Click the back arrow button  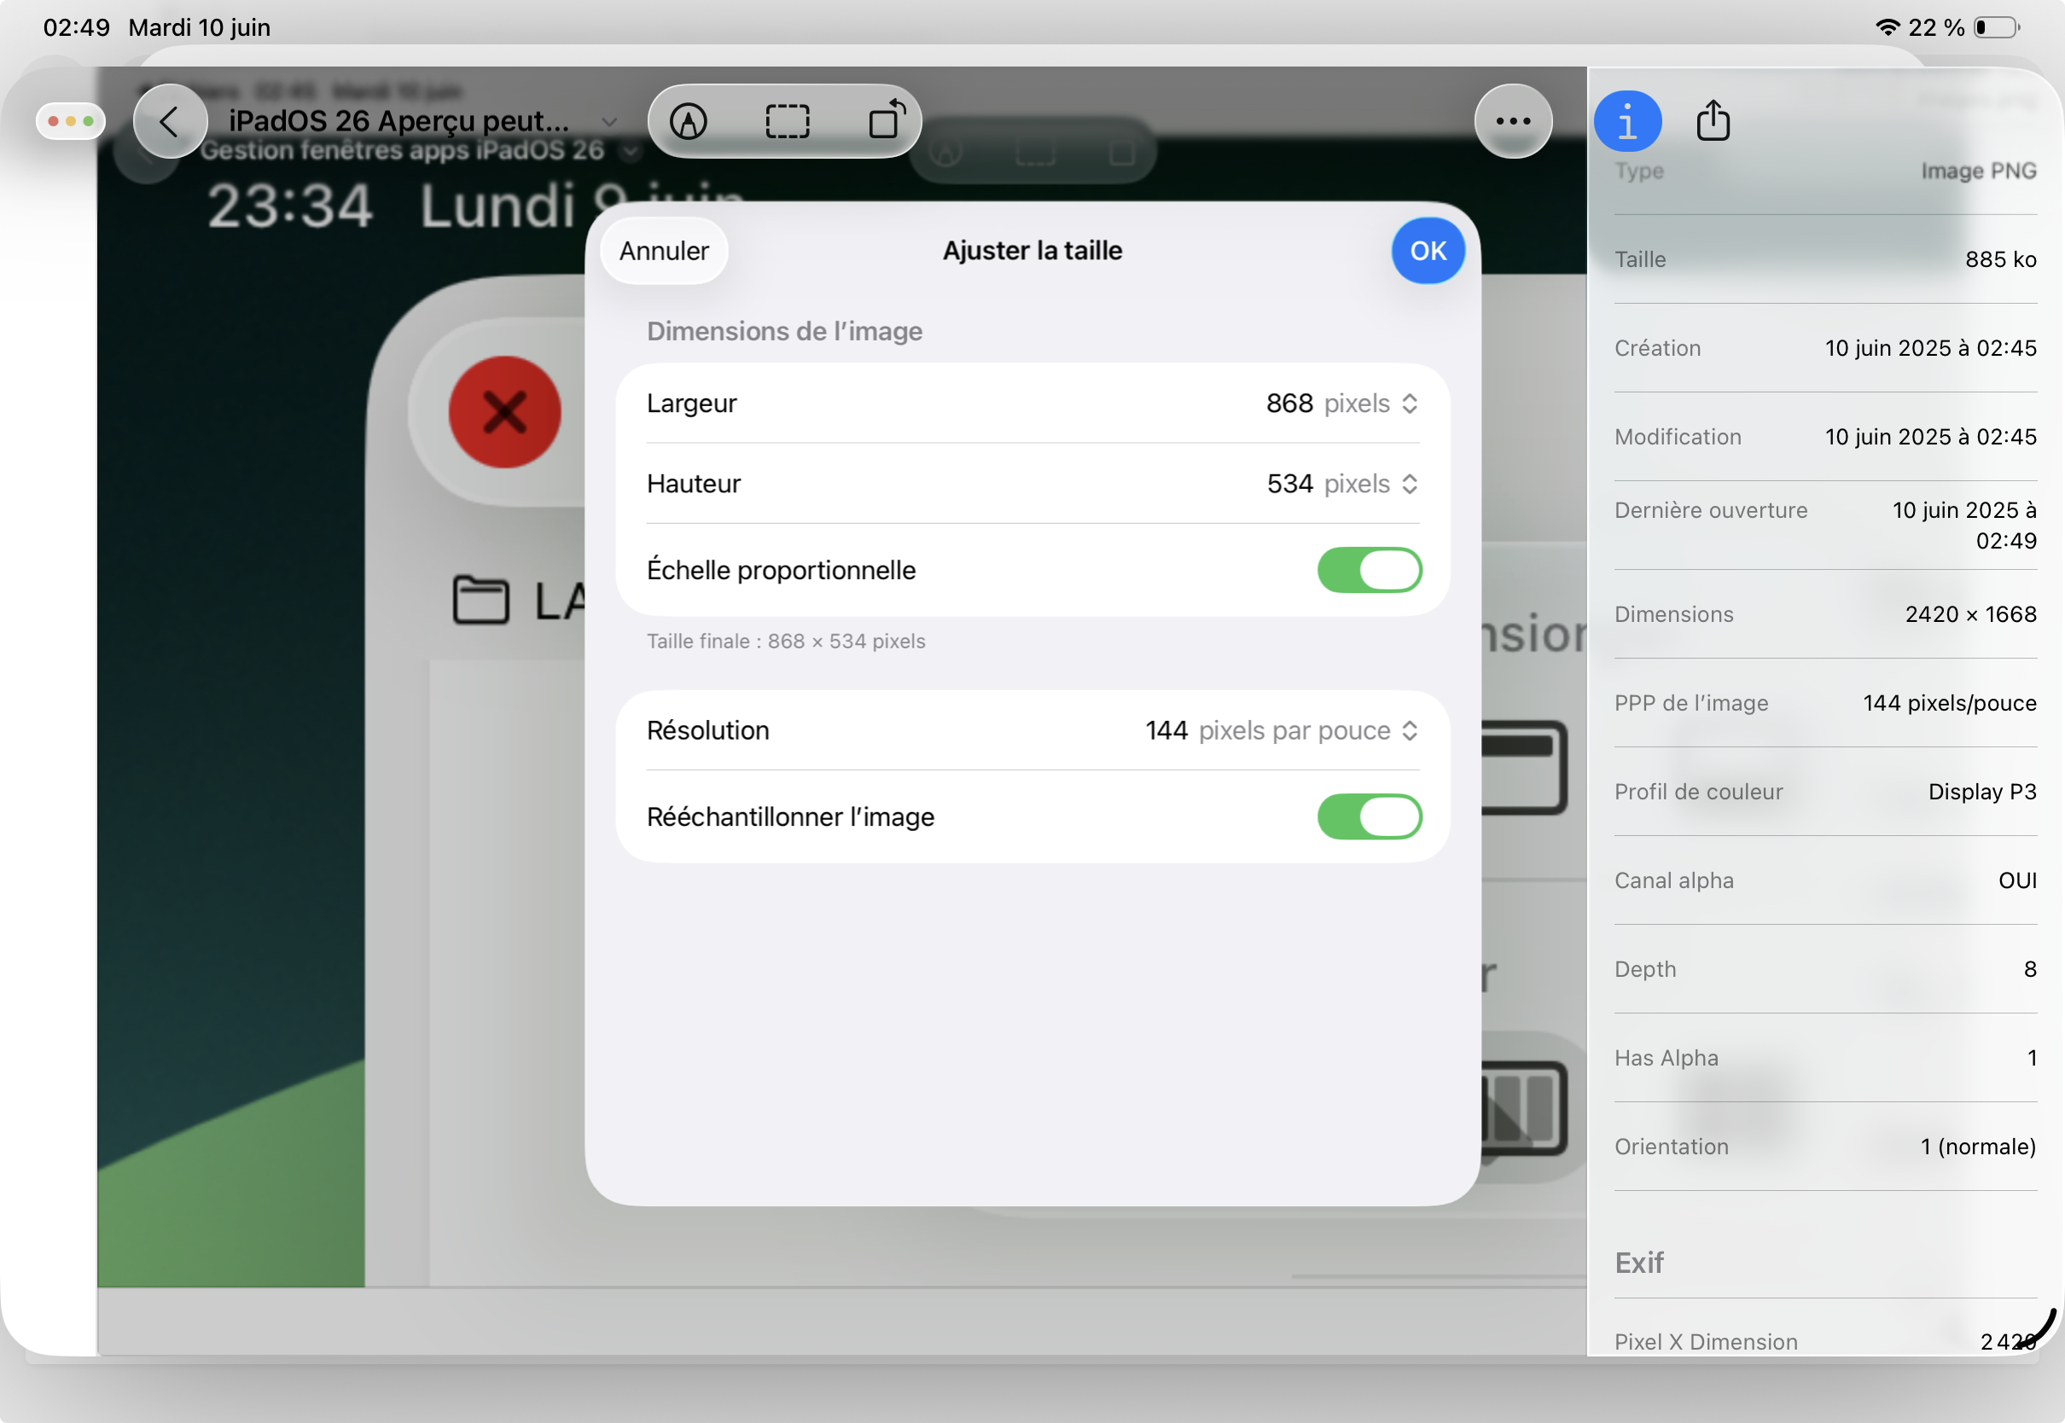pos(170,121)
